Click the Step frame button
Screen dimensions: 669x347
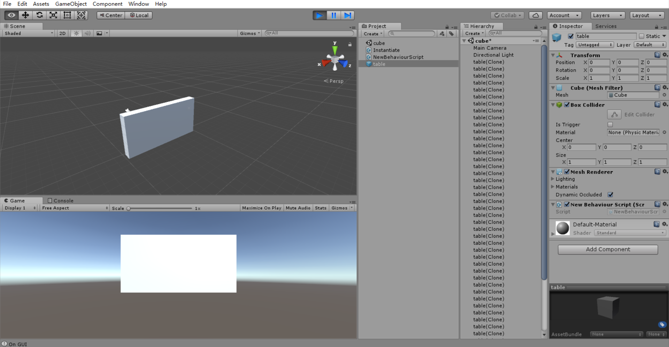tap(347, 15)
